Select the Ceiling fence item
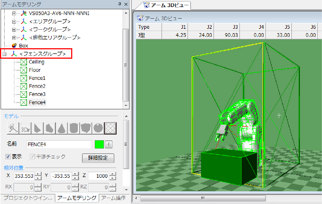 pos(36,62)
